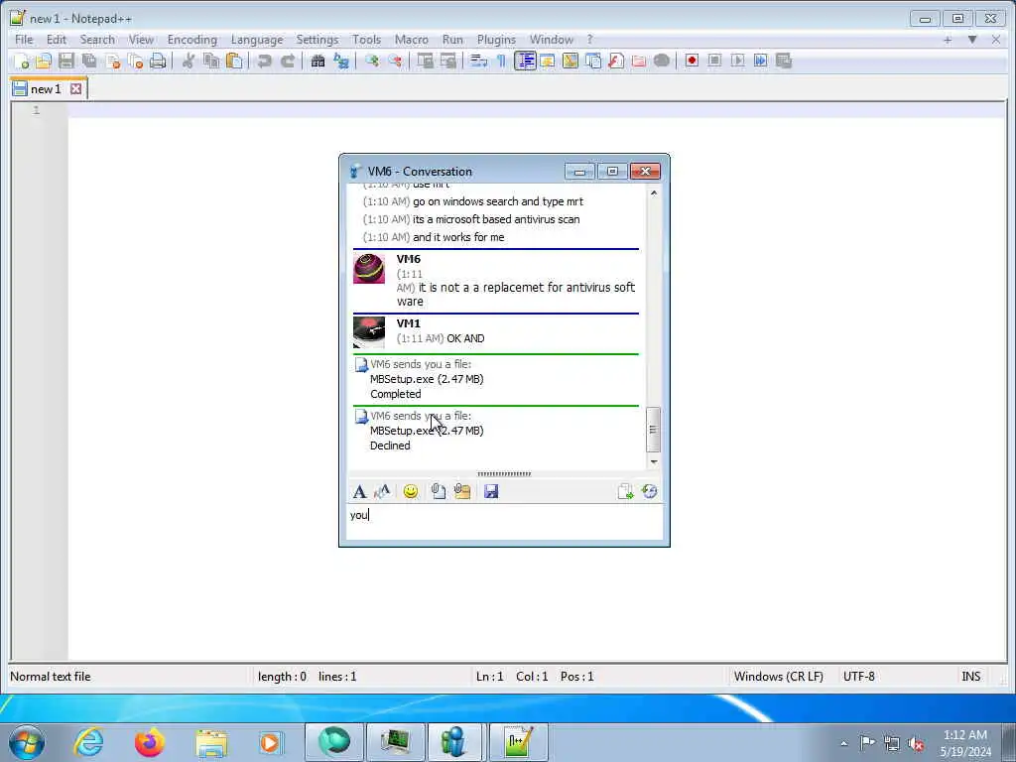Cut selection with scissors icon
Screen dimensions: 1016x762
click(x=188, y=61)
